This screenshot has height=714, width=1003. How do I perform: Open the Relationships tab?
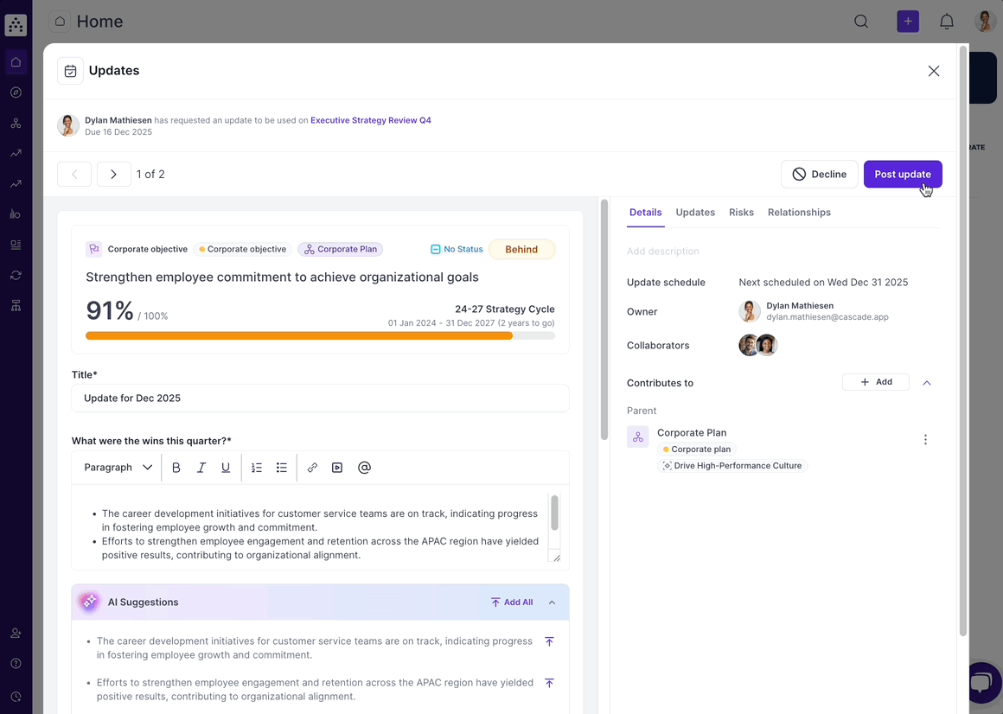pos(799,213)
